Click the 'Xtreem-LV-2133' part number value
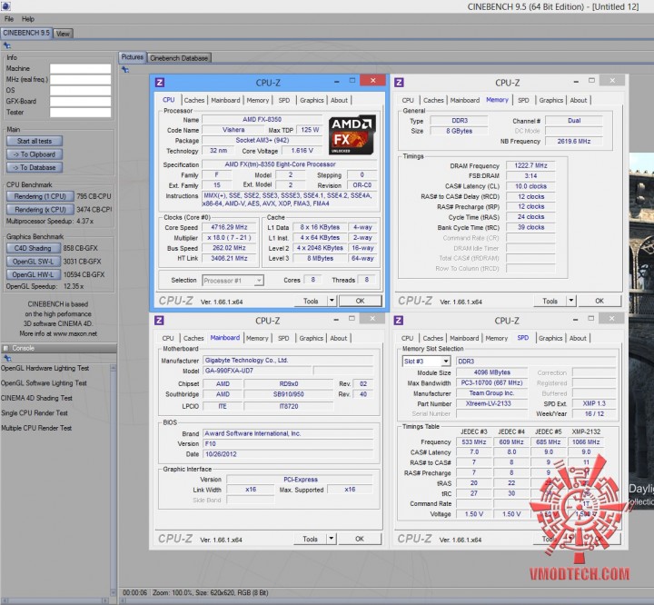 [x=491, y=403]
